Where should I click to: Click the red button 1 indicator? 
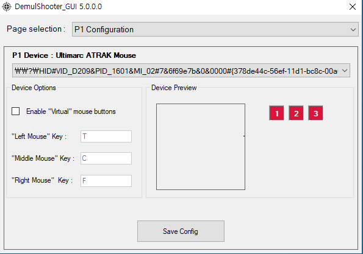[276, 113]
